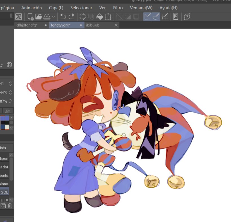Image resolution: width=231 pixels, height=222 pixels.
Task: Pick the dark navy blue swatch
Action: (3, 127)
